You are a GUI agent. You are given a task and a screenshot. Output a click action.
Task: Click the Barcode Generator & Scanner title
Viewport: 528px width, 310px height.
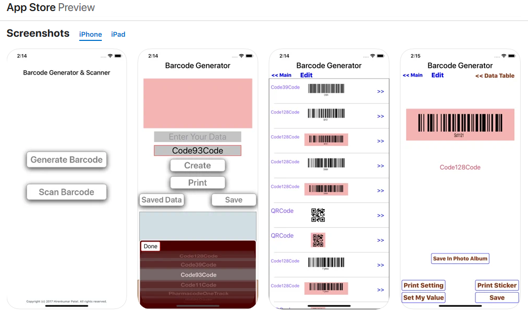pos(67,73)
